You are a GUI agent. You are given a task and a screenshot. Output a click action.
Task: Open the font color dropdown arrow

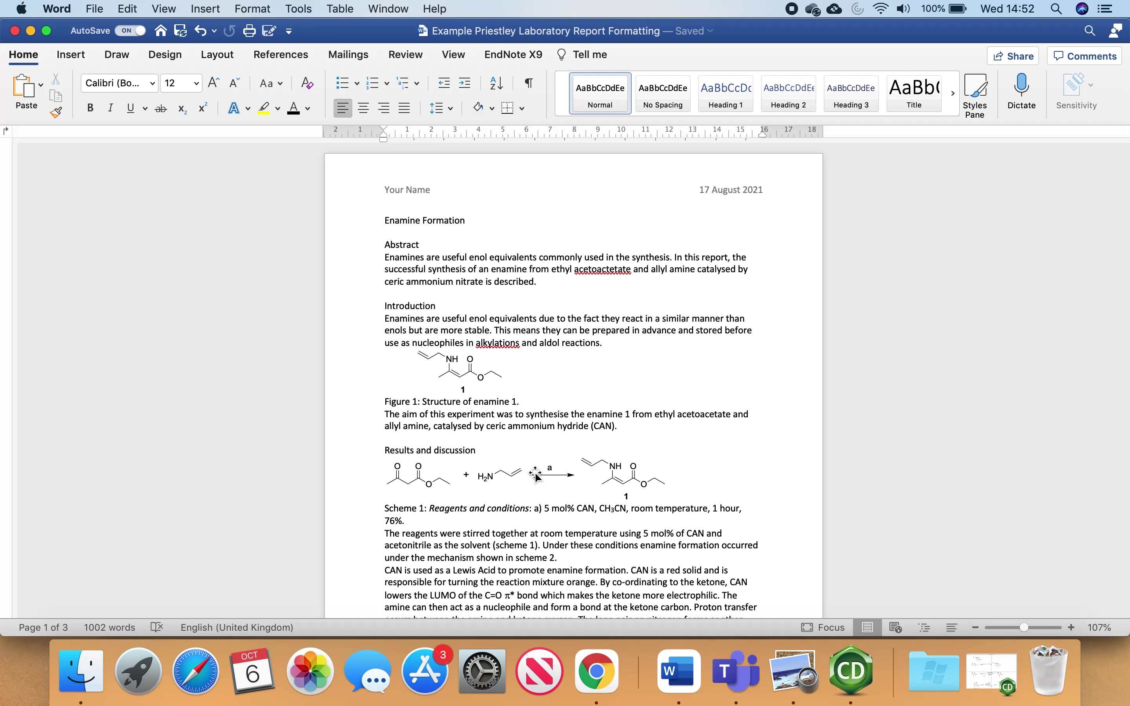[x=307, y=108]
